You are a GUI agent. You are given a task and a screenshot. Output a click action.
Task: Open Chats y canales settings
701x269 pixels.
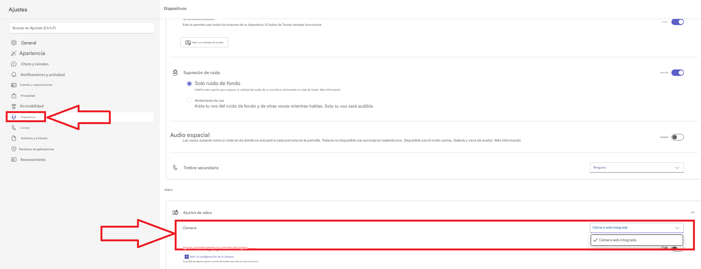click(35, 64)
